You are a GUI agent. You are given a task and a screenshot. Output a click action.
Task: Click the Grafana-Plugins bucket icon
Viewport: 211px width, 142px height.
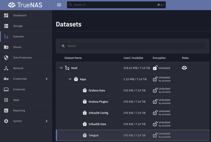tap(85, 101)
